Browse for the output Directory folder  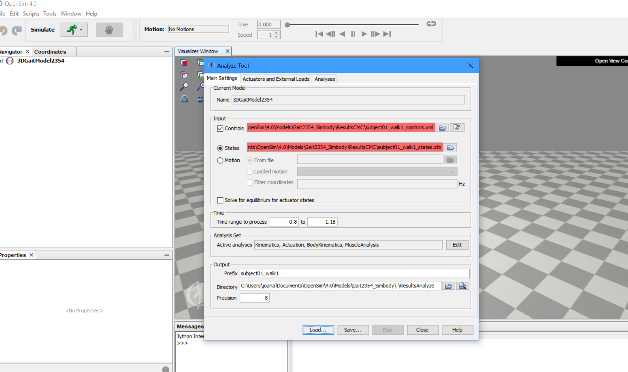point(449,286)
